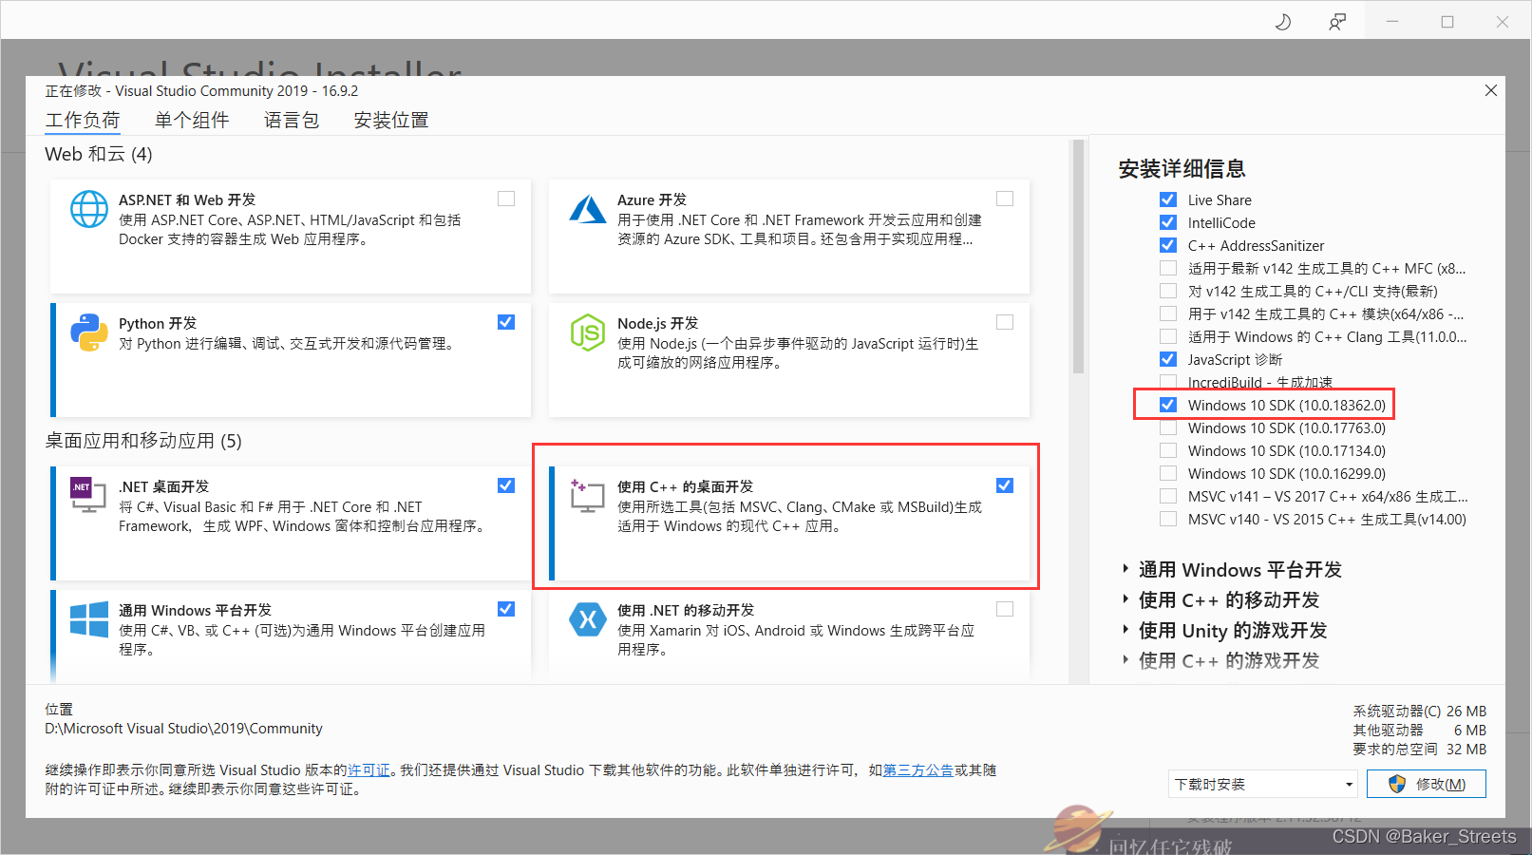Check MSVC v140 VS 2015 tools checkbox
This screenshot has width=1532, height=855.
click(x=1168, y=519)
